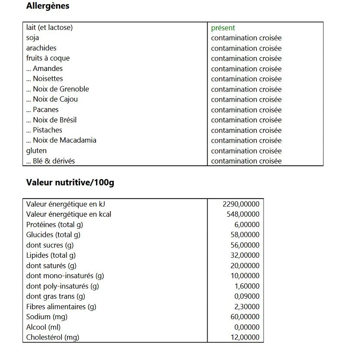Click the 'dont gras trans (g)' label
The width and height of the screenshot is (346, 346).
56,296
